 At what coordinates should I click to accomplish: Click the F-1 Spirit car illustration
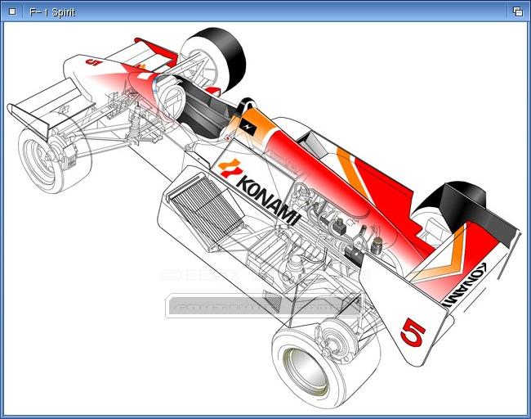click(x=265, y=218)
